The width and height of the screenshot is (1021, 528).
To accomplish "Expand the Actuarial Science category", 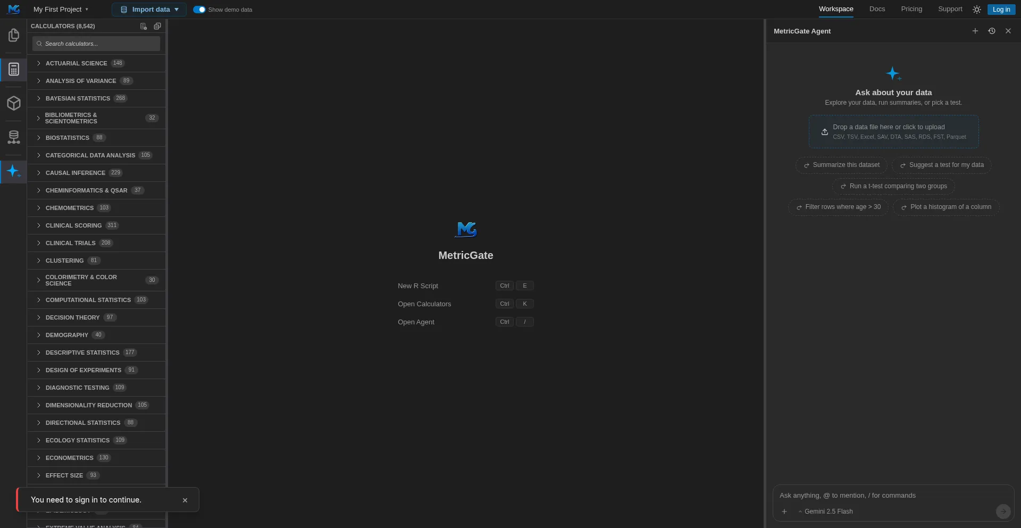I will click(x=96, y=63).
